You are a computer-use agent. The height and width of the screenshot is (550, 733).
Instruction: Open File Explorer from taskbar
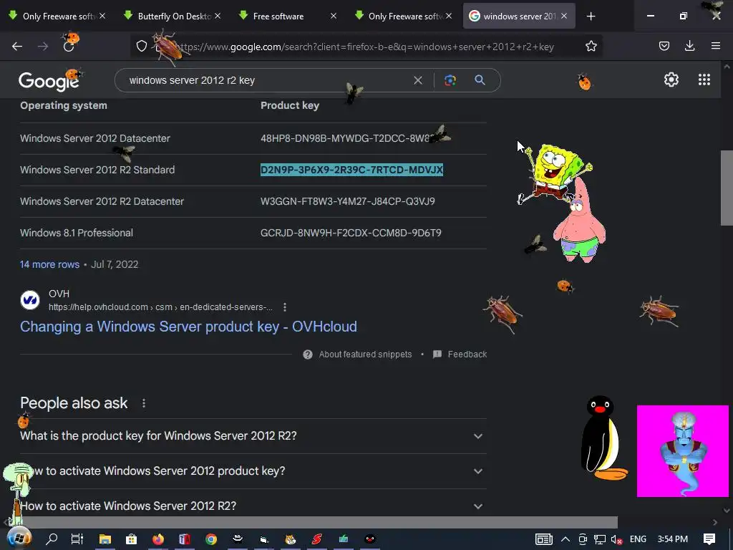(105, 539)
